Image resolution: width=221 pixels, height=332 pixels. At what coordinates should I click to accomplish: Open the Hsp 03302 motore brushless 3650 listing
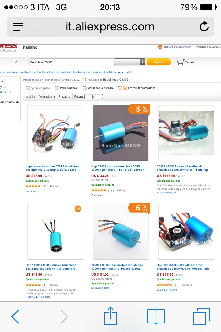[118, 168]
